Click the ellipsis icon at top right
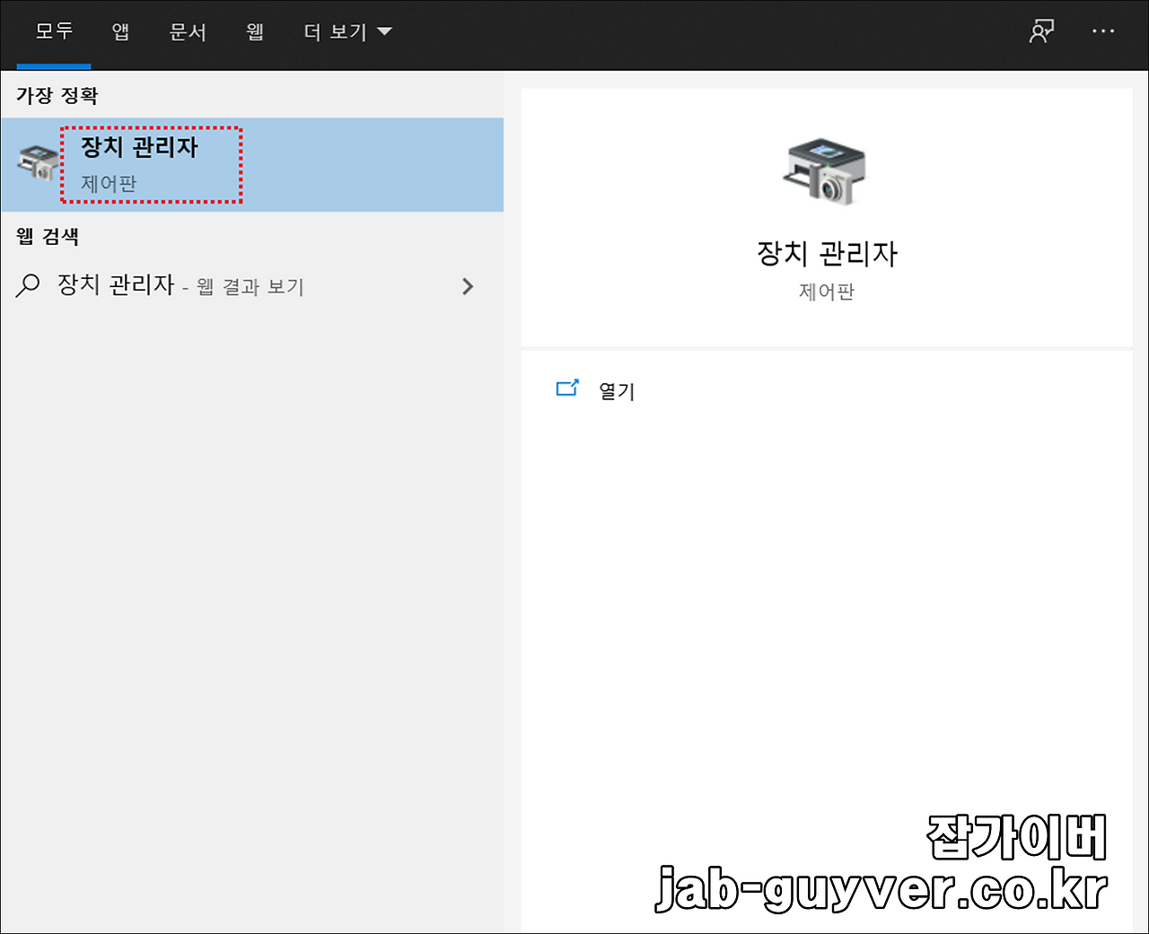The image size is (1149, 934). click(x=1103, y=31)
